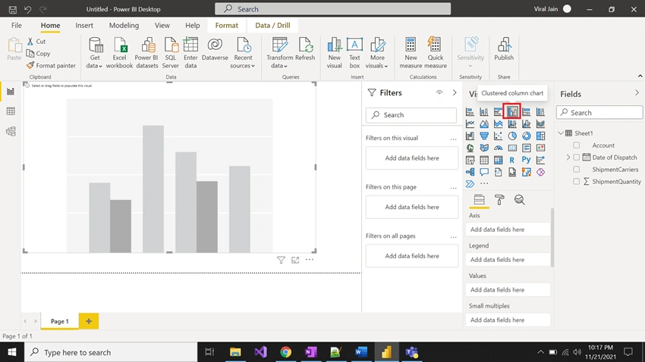Select the Treemap visual
This screenshot has height=362, width=645.
pos(540,136)
